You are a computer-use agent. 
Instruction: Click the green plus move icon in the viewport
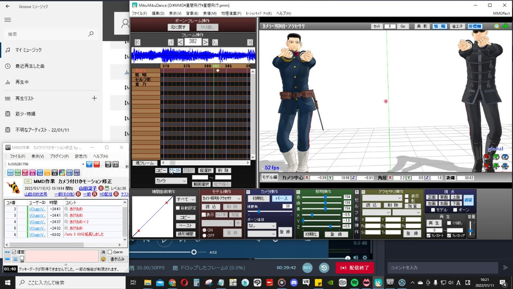(506, 26)
